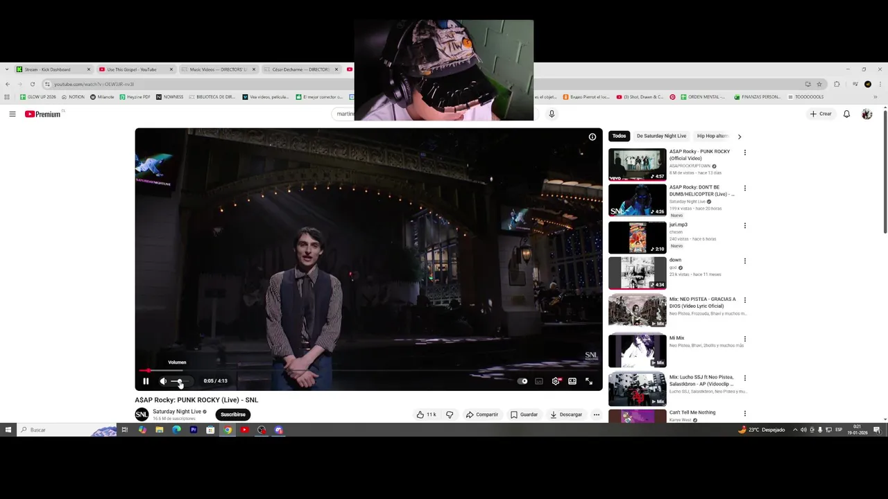Start voice search with the microphone icon
The image size is (888, 499).
(552, 114)
